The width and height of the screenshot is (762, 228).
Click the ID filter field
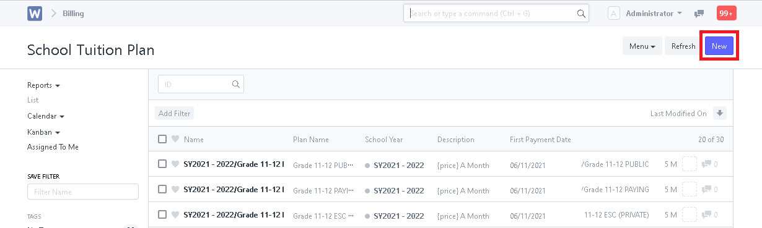(201, 84)
